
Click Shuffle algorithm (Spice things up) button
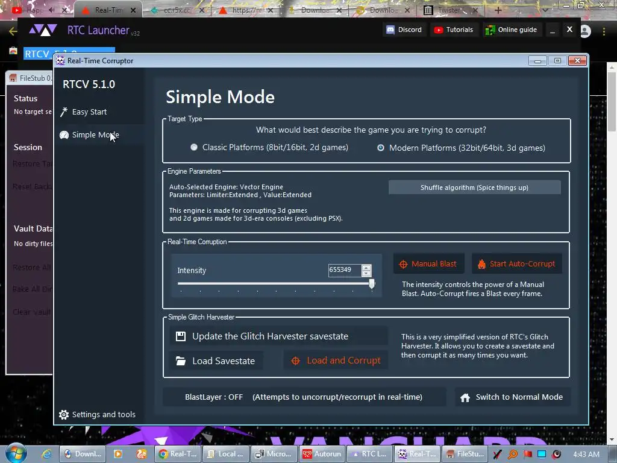tap(474, 187)
